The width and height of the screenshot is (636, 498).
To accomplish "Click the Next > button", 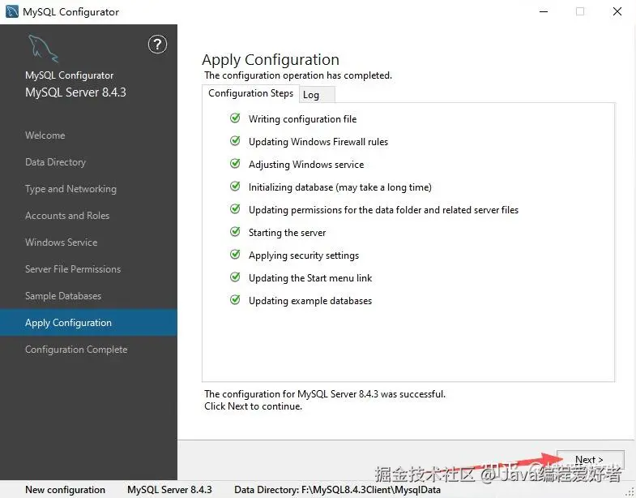I will click(x=590, y=459).
